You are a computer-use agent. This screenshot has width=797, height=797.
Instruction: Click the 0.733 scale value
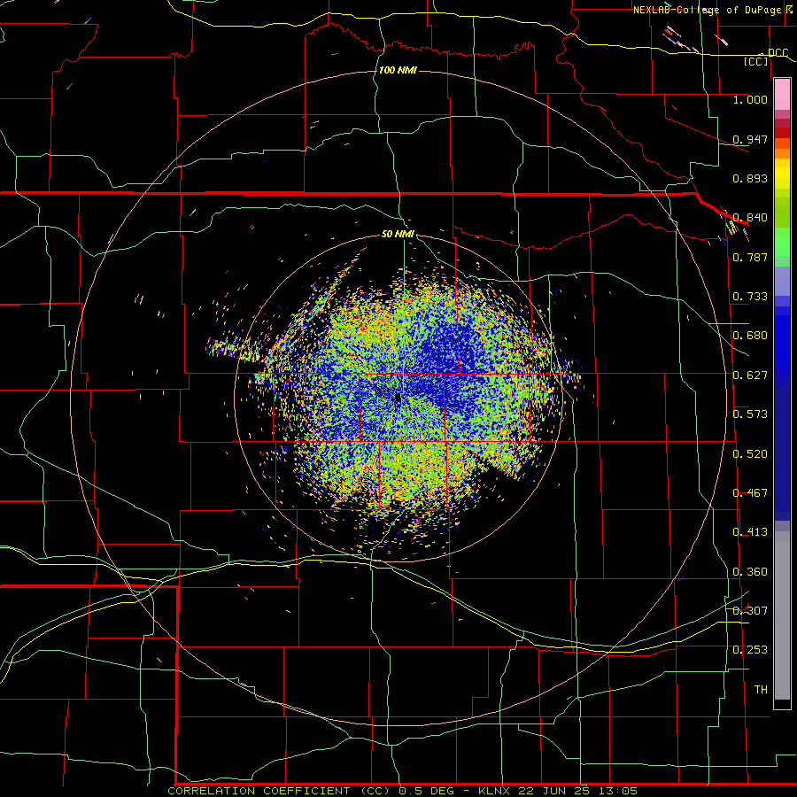click(750, 297)
